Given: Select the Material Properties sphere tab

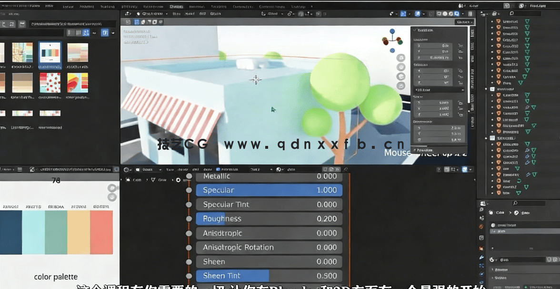Looking at the screenshot, I should 481,282.
